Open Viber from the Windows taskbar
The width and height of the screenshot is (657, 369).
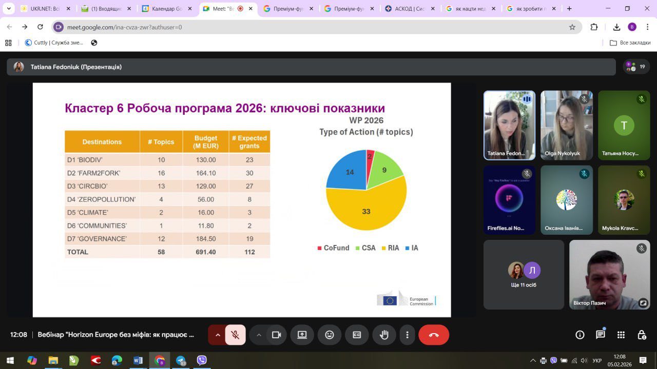pos(202,360)
